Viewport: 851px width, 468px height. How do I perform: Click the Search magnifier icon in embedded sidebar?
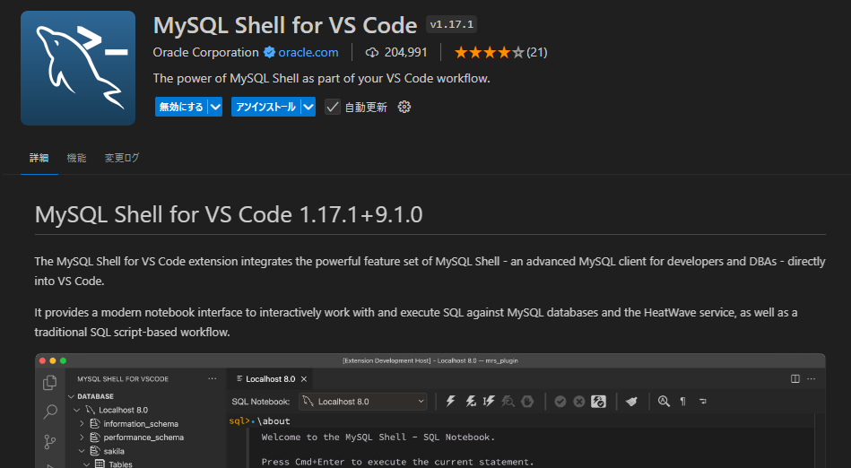click(x=50, y=412)
